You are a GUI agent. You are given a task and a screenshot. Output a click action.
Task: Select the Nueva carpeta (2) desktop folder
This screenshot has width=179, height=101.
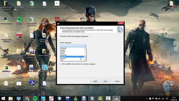pyautogui.click(x=44, y=52)
